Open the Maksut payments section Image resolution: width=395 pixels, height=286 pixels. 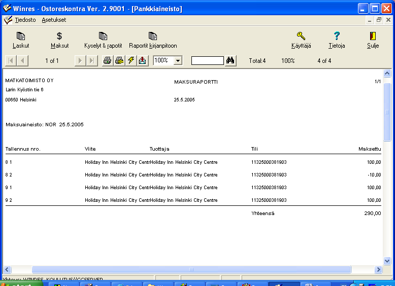(59, 40)
